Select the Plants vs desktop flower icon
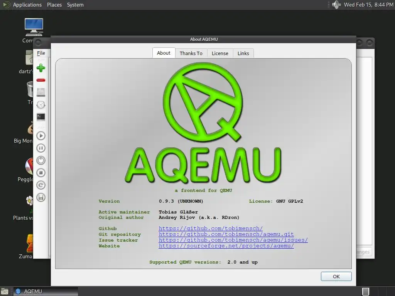The height and width of the screenshot is (296, 395). pyautogui.click(x=29, y=200)
